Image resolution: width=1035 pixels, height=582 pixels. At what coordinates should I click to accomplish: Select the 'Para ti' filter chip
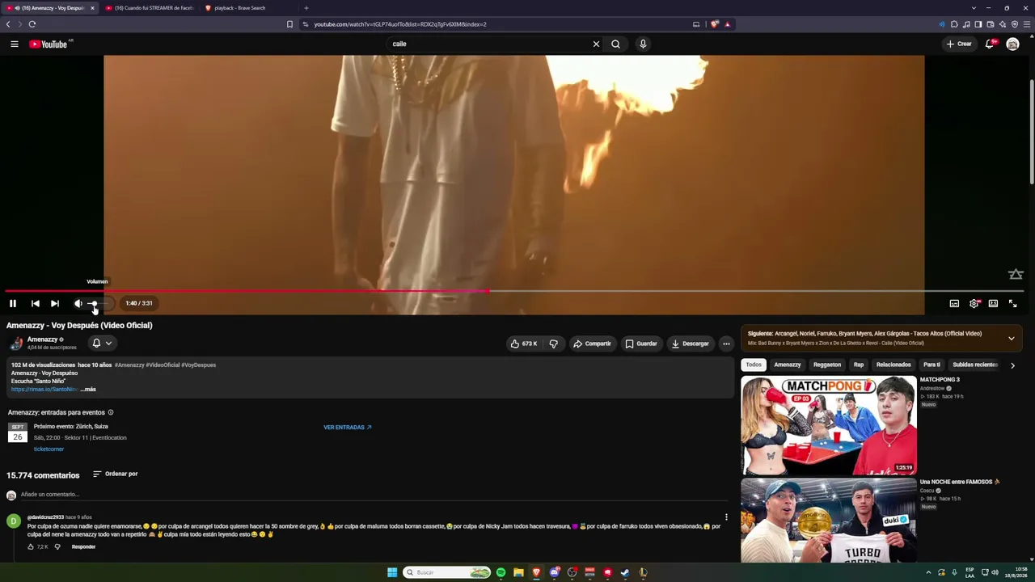tap(932, 365)
